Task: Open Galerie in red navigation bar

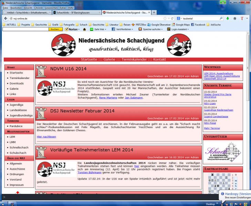Action: (109, 59)
